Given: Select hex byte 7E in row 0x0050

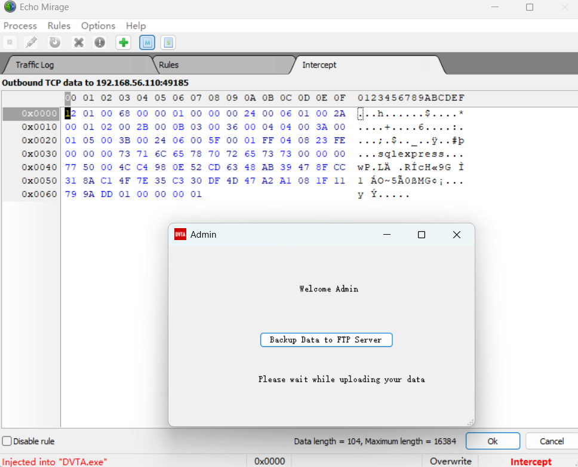Looking at the screenshot, I should 142,180.
